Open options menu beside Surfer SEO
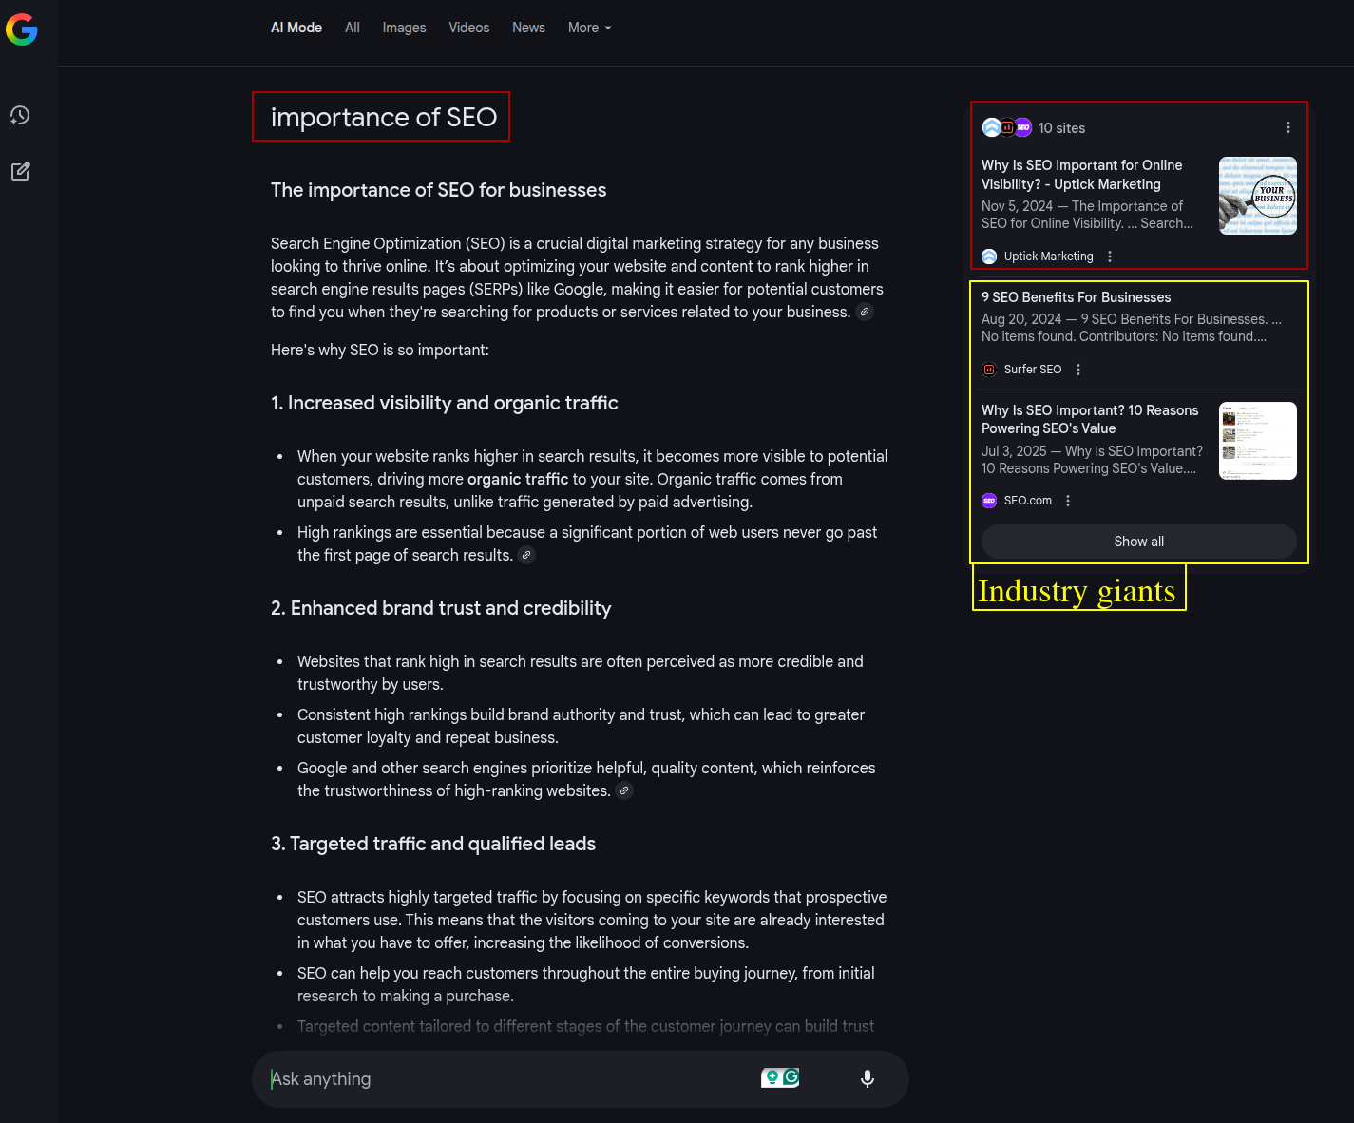This screenshot has width=1354, height=1123. pos(1077,370)
